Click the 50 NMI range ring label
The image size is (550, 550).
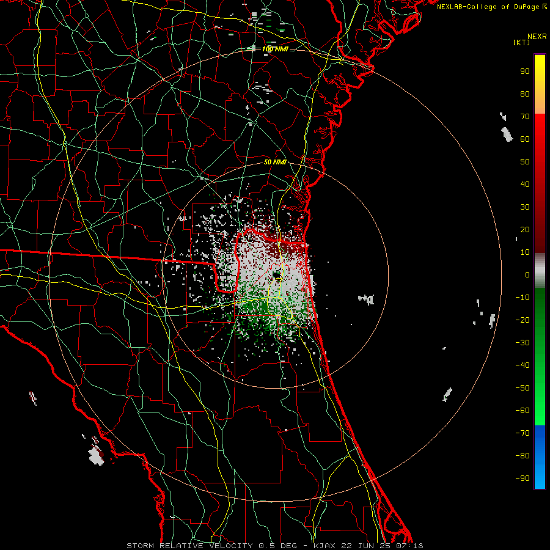tap(275, 162)
